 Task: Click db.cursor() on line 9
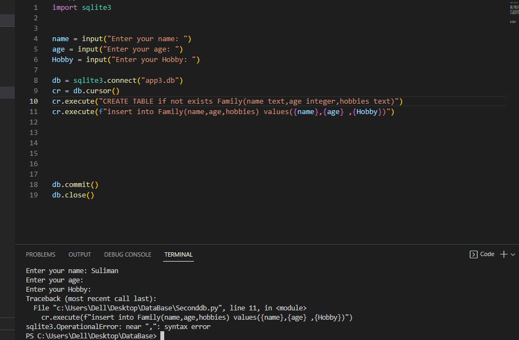96,91
